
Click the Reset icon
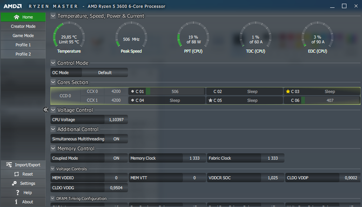click(x=16, y=174)
